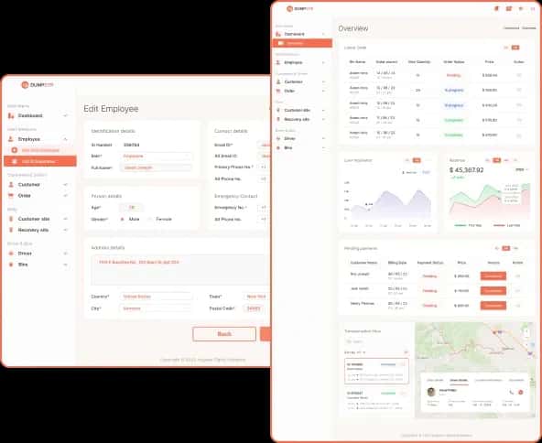Click Recovery site icon in Edit Employee sidebar
The width and height of the screenshot is (542, 443).
click(x=11, y=230)
